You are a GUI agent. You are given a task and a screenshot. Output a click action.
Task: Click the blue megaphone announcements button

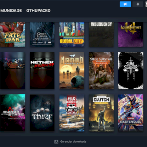point(125,4)
